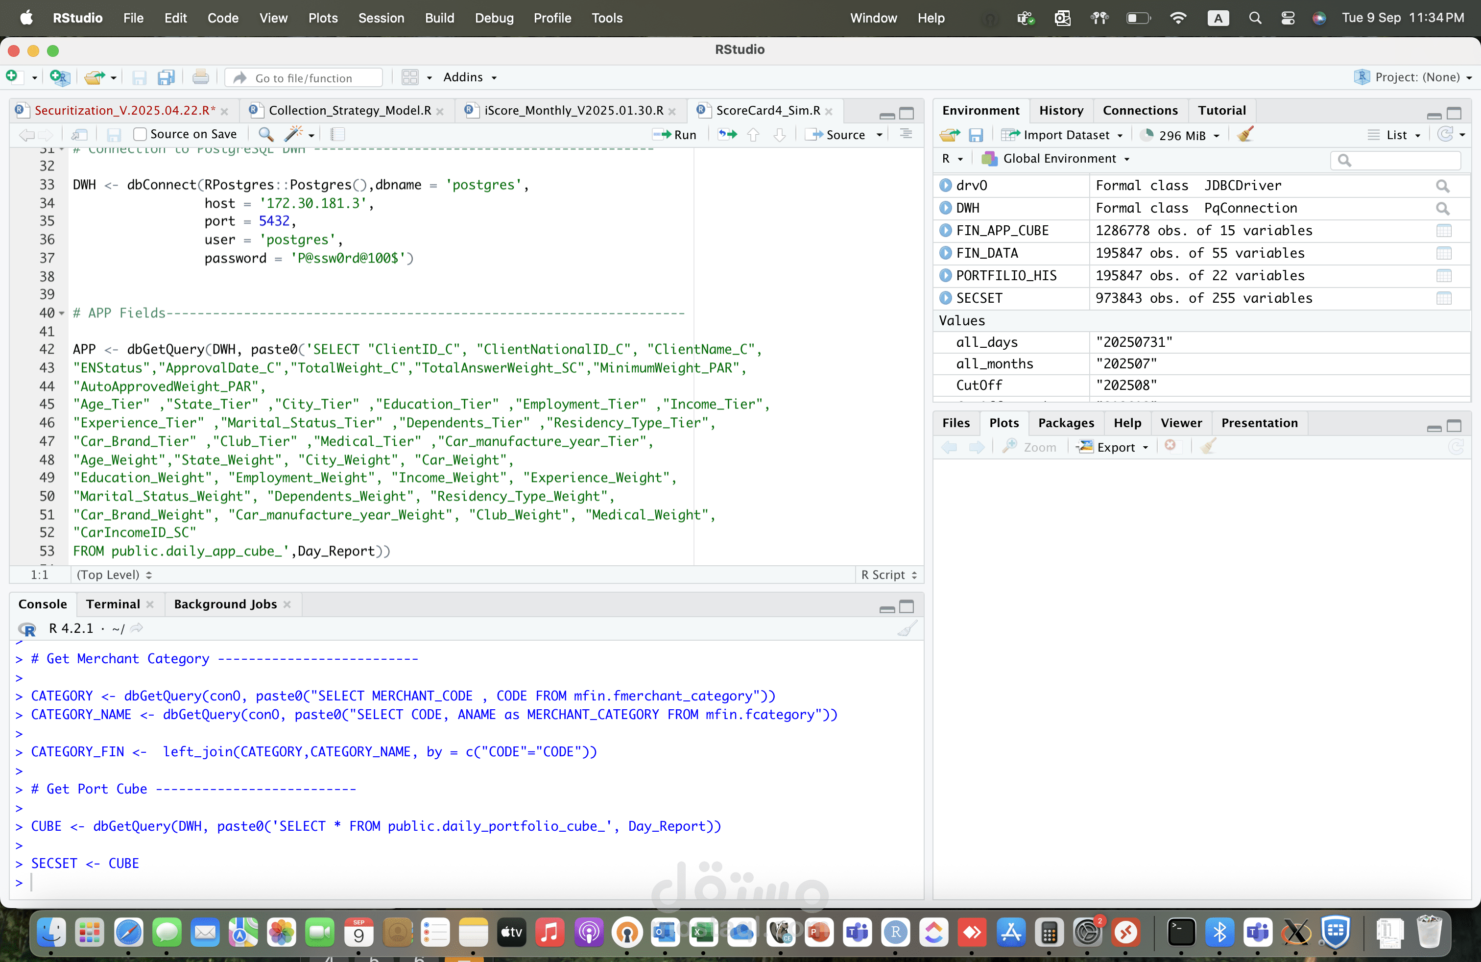Click the Export button in Plots pane
The width and height of the screenshot is (1481, 962).
pyautogui.click(x=1113, y=447)
